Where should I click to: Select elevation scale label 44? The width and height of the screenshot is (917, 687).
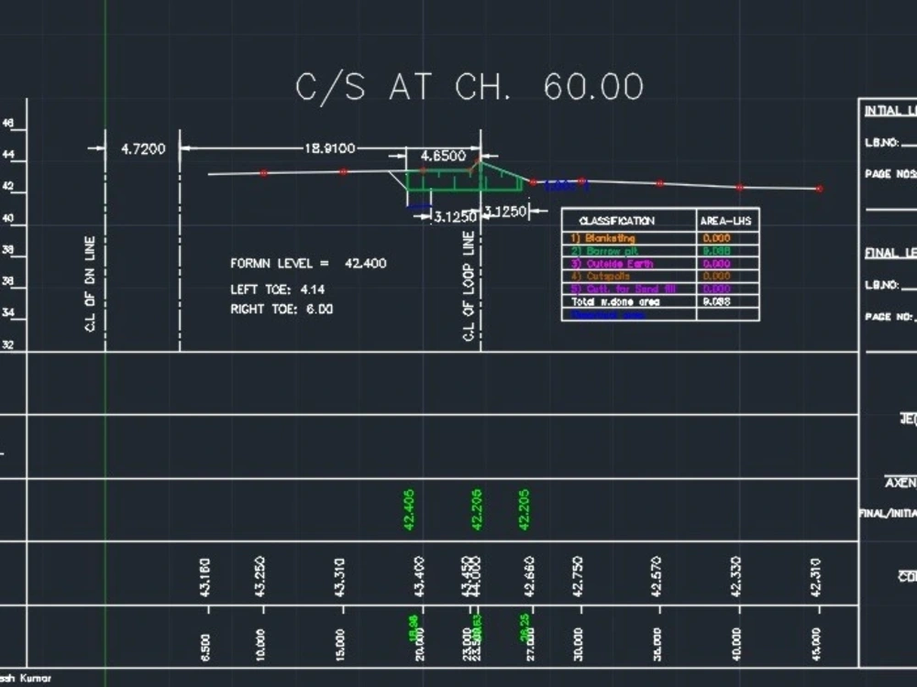tap(7, 155)
